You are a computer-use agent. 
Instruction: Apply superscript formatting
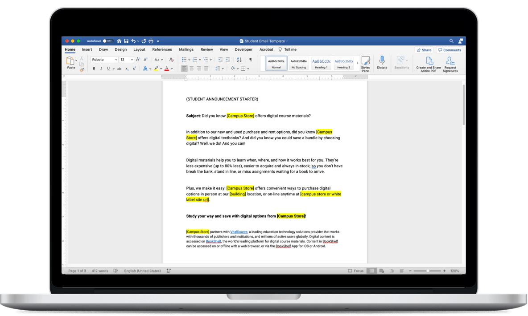click(134, 69)
